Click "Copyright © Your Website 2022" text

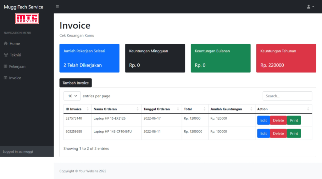83,171
